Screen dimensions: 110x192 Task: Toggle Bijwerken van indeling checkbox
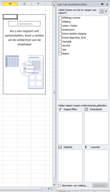click(60, 186)
